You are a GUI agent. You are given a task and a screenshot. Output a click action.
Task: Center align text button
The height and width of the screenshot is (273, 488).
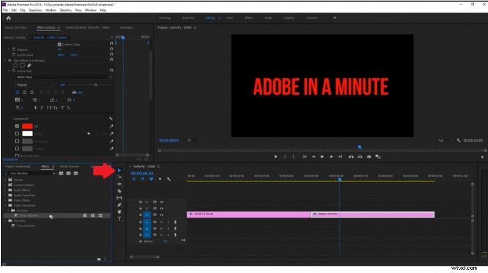tap(24, 92)
